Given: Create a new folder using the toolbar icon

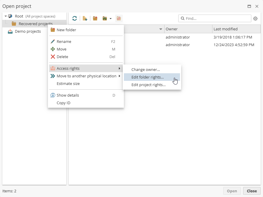Looking at the screenshot, I should pyautogui.click(x=95, y=18).
